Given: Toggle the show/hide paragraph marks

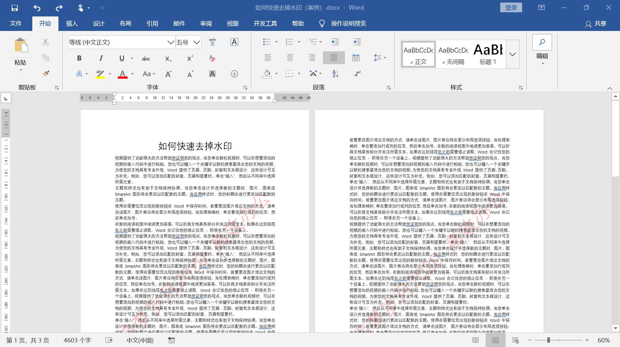Looking at the screenshot, I should pyautogui.click(x=357, y=74).
